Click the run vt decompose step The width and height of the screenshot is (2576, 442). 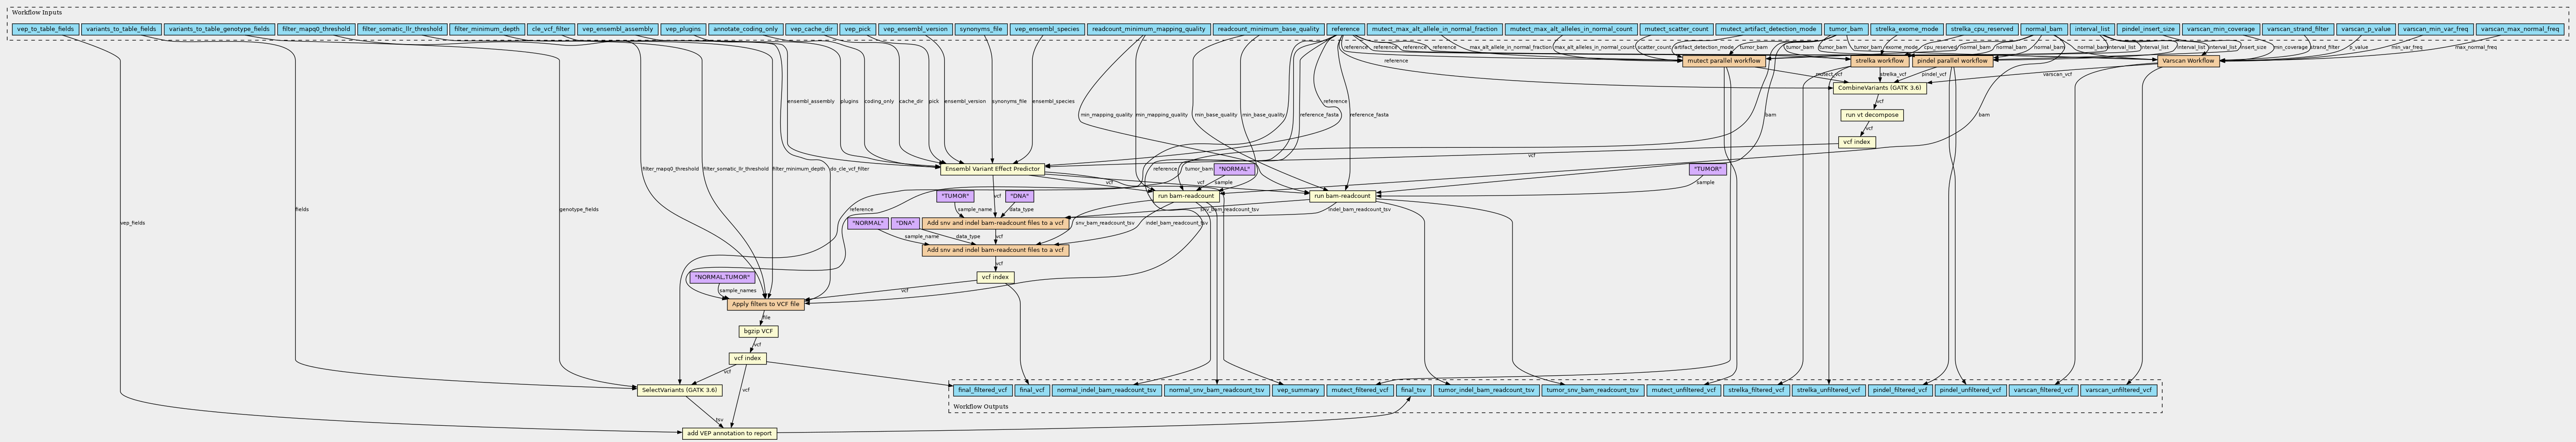[x=1871, y=115]
